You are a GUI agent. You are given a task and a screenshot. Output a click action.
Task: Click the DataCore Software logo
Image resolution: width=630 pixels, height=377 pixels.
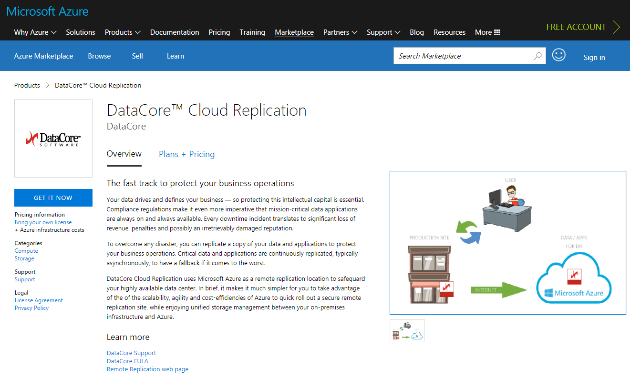tap(53, 139)
